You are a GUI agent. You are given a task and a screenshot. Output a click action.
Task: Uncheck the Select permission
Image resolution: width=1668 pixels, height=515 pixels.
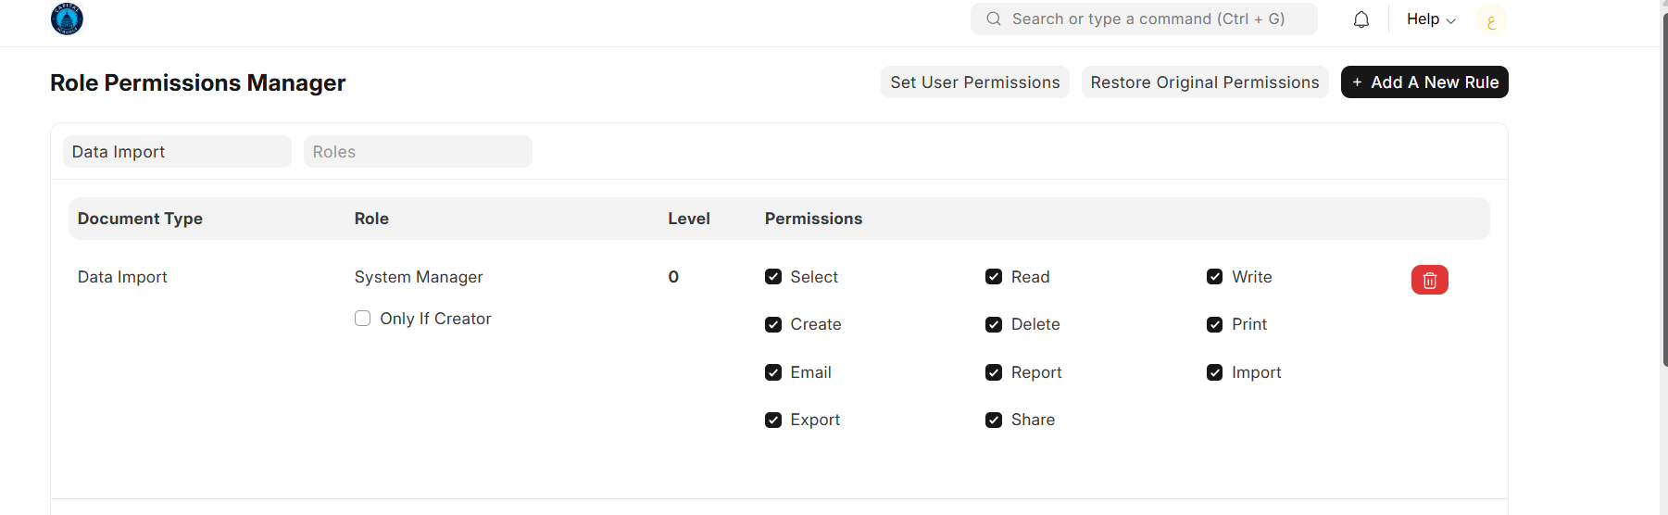[773, 277]
